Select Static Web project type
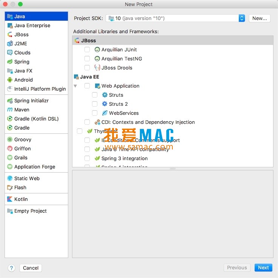278x278 pixels. point(36,178)
